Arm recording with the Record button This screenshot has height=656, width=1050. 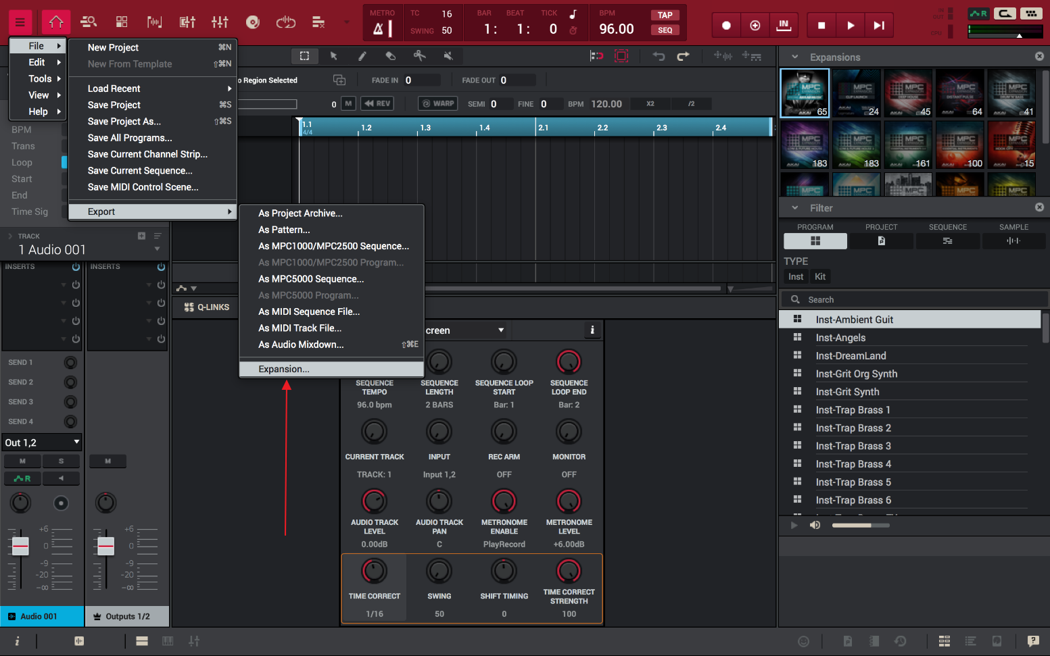point(726,26)
